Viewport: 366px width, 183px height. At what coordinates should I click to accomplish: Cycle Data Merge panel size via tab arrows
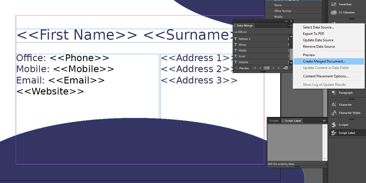tap(235, 26)
